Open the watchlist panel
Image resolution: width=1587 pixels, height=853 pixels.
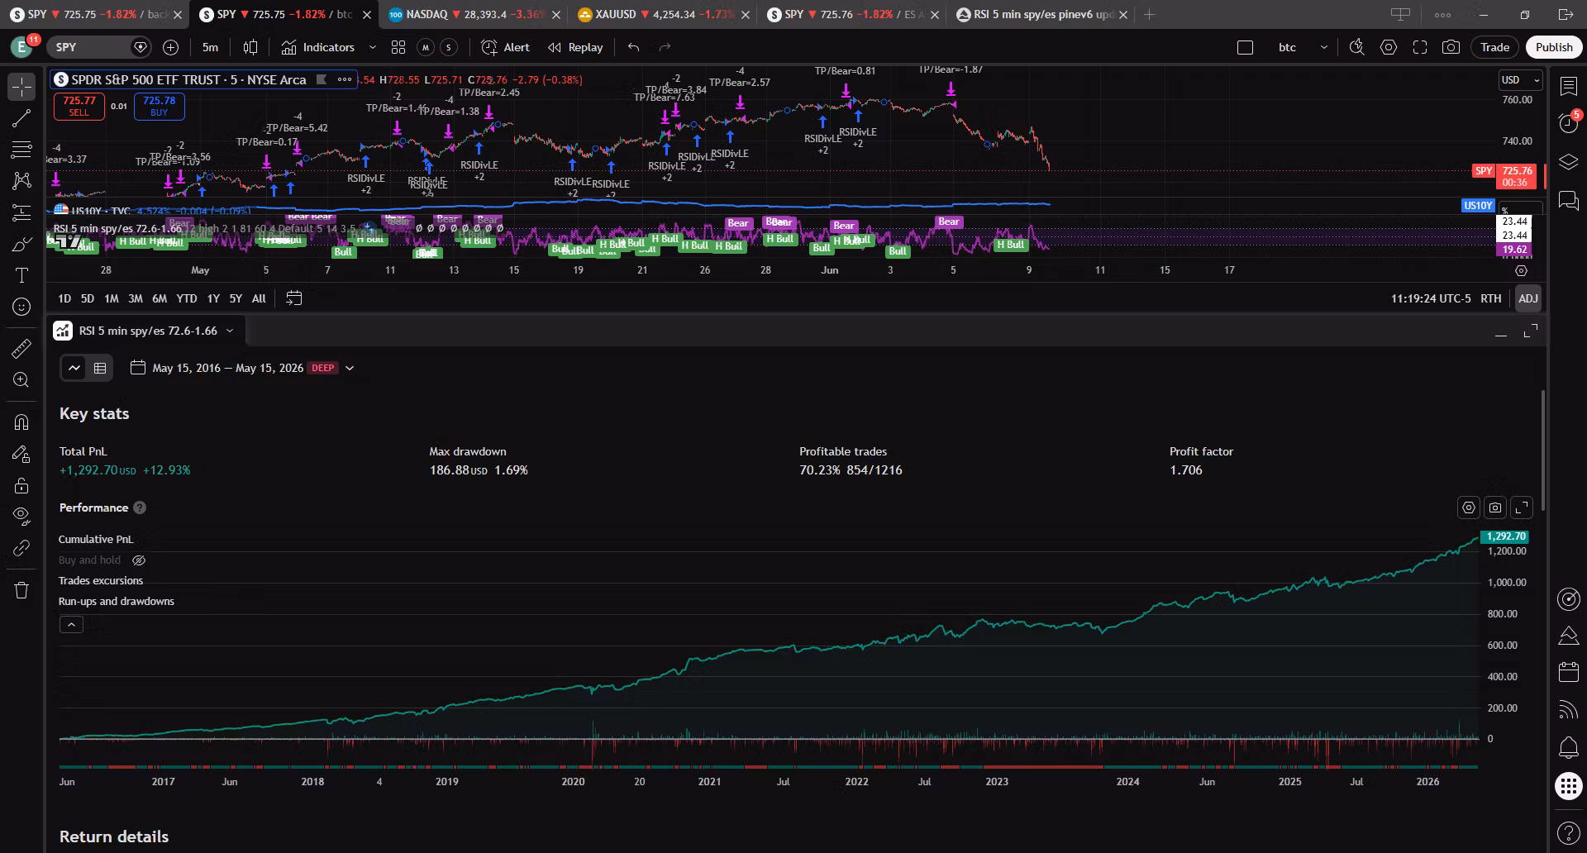[1568, 86]
